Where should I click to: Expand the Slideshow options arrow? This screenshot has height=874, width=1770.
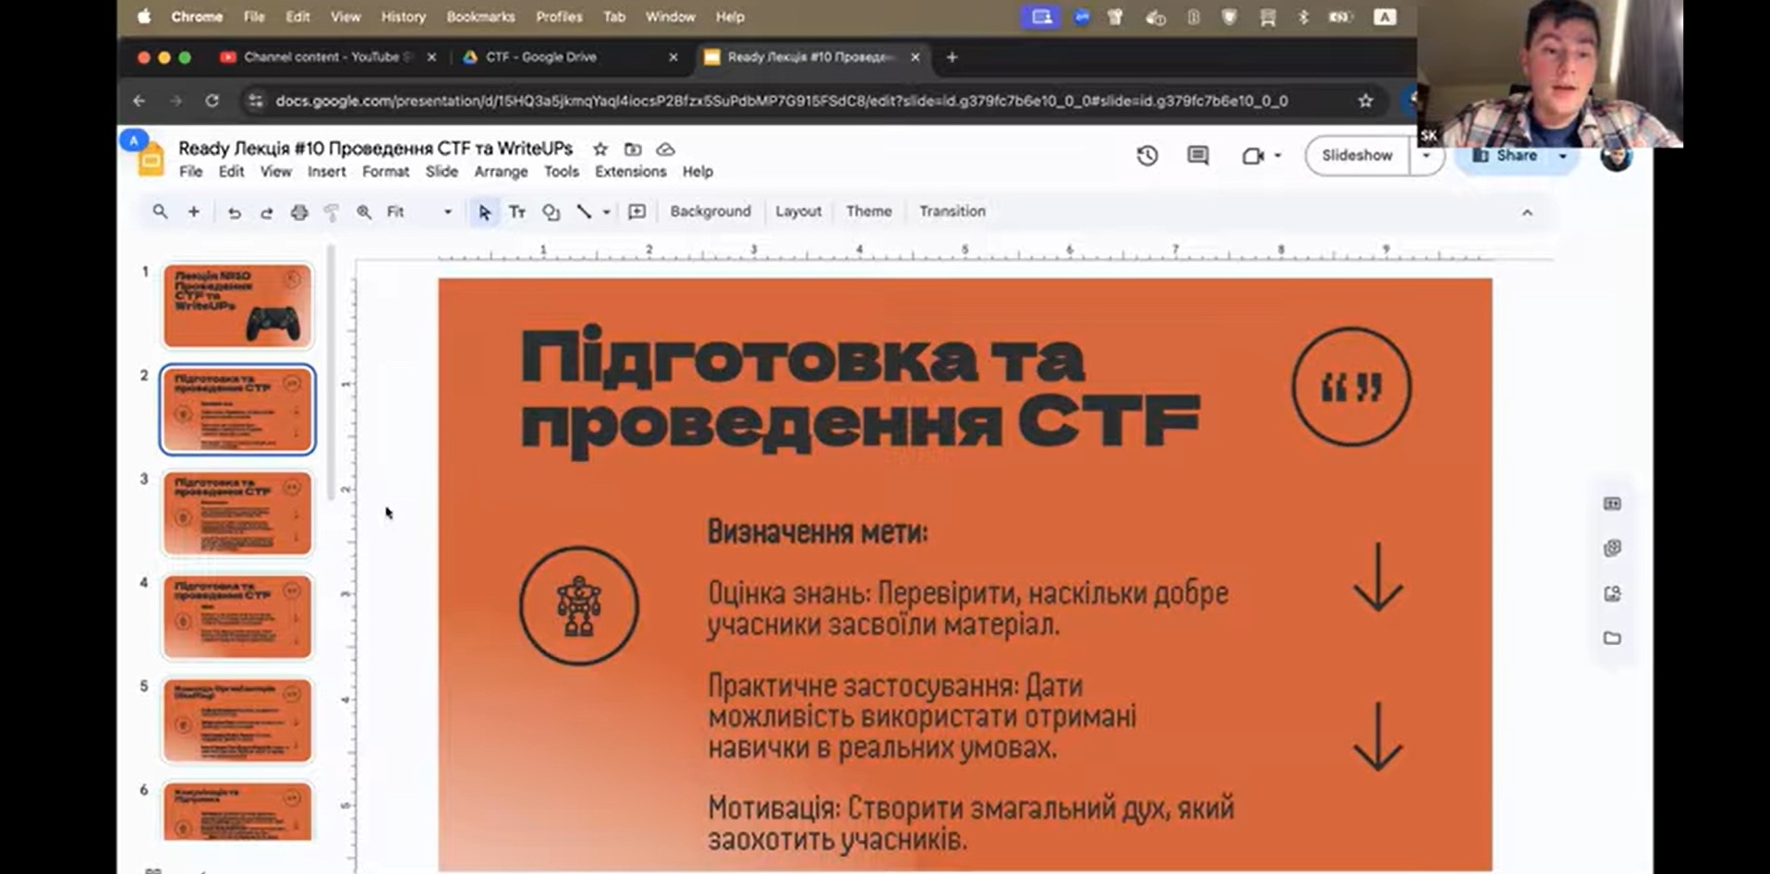1425,155
